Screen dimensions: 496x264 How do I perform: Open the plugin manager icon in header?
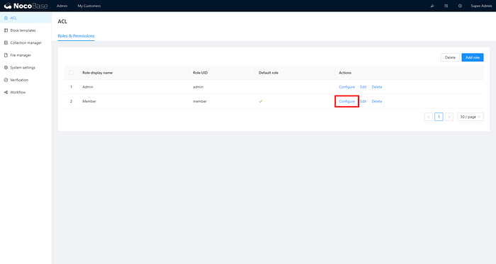[446, 6]
